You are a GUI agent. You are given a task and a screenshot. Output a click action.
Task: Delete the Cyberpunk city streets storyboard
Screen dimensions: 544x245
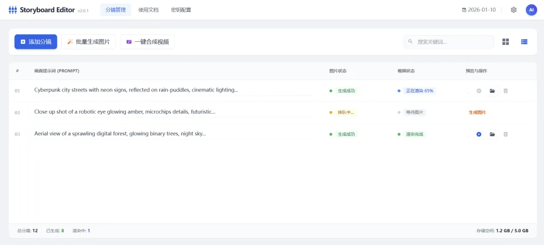[506, 91]
